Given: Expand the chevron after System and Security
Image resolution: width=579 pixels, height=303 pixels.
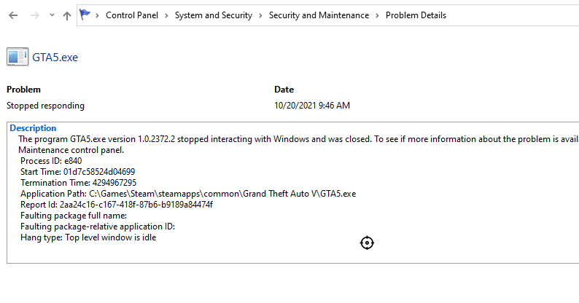Looking at the screenshot, I should (260, 15).
